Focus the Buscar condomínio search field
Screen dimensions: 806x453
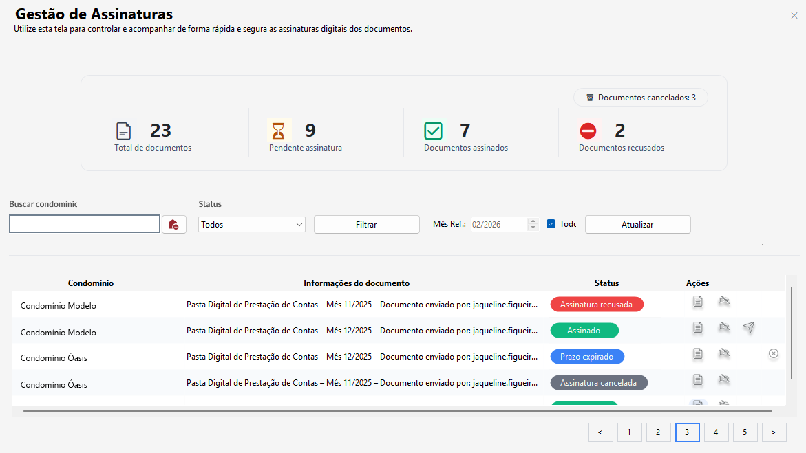pyautogui.click(x=85, y=224)
